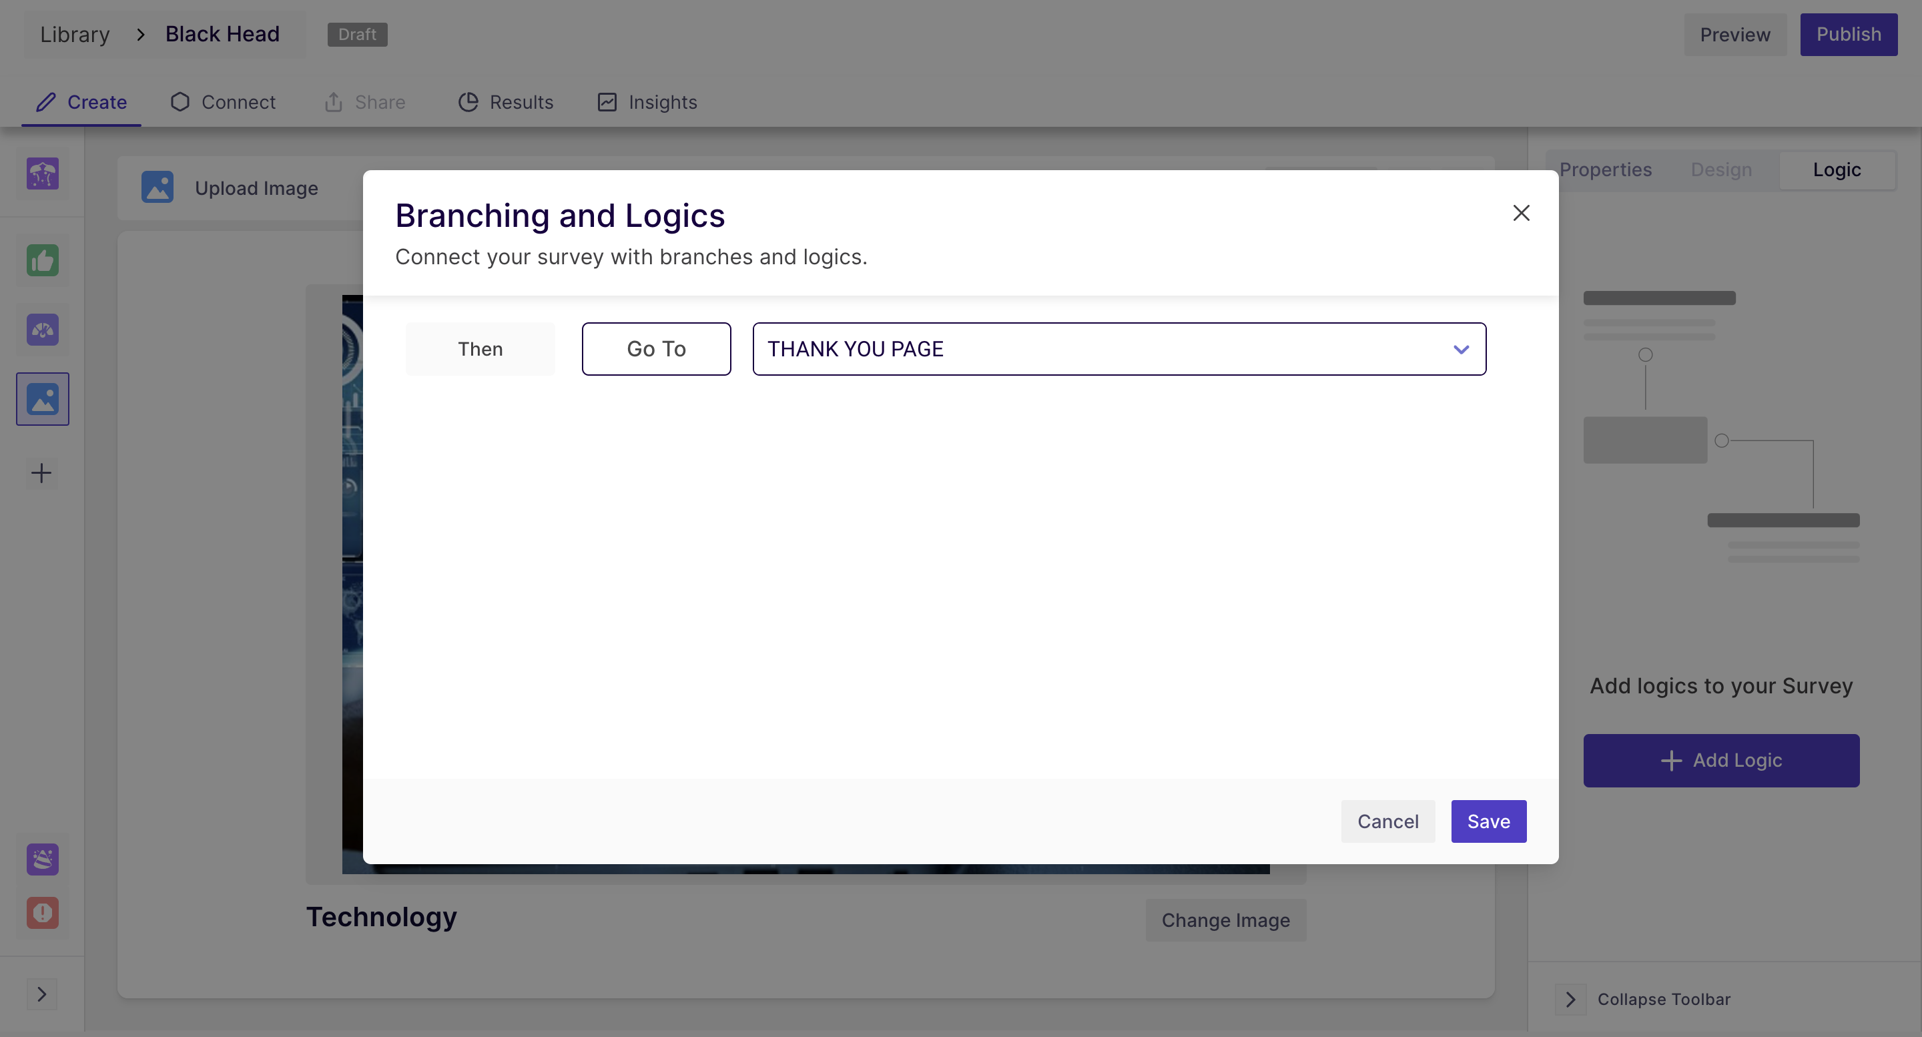The height and width of the screenshot is (1037, 1922).
Task: Switch to the Connect tab
Action: click(x=223, y=102)
